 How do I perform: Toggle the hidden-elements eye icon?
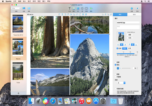(28, 14)
